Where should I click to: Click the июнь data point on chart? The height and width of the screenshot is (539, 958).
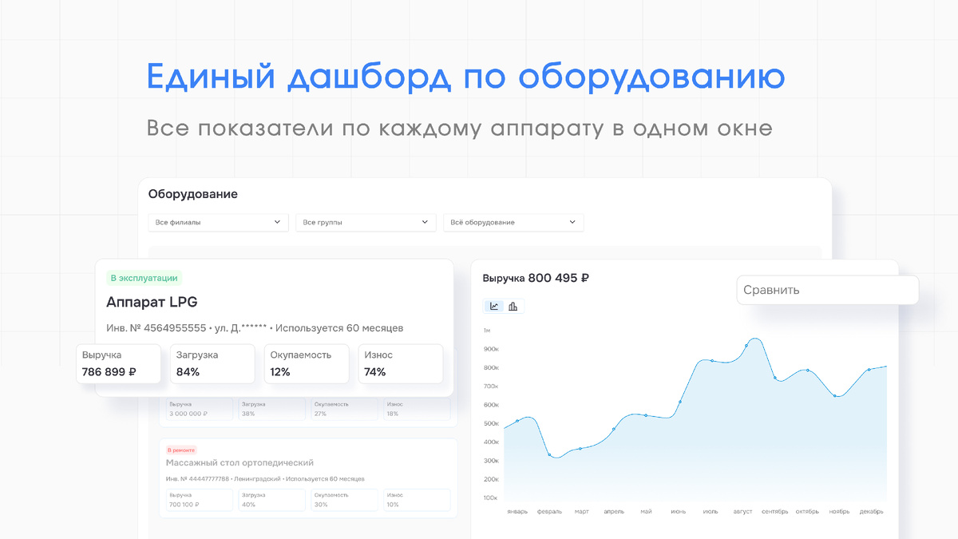click(679, 402)
